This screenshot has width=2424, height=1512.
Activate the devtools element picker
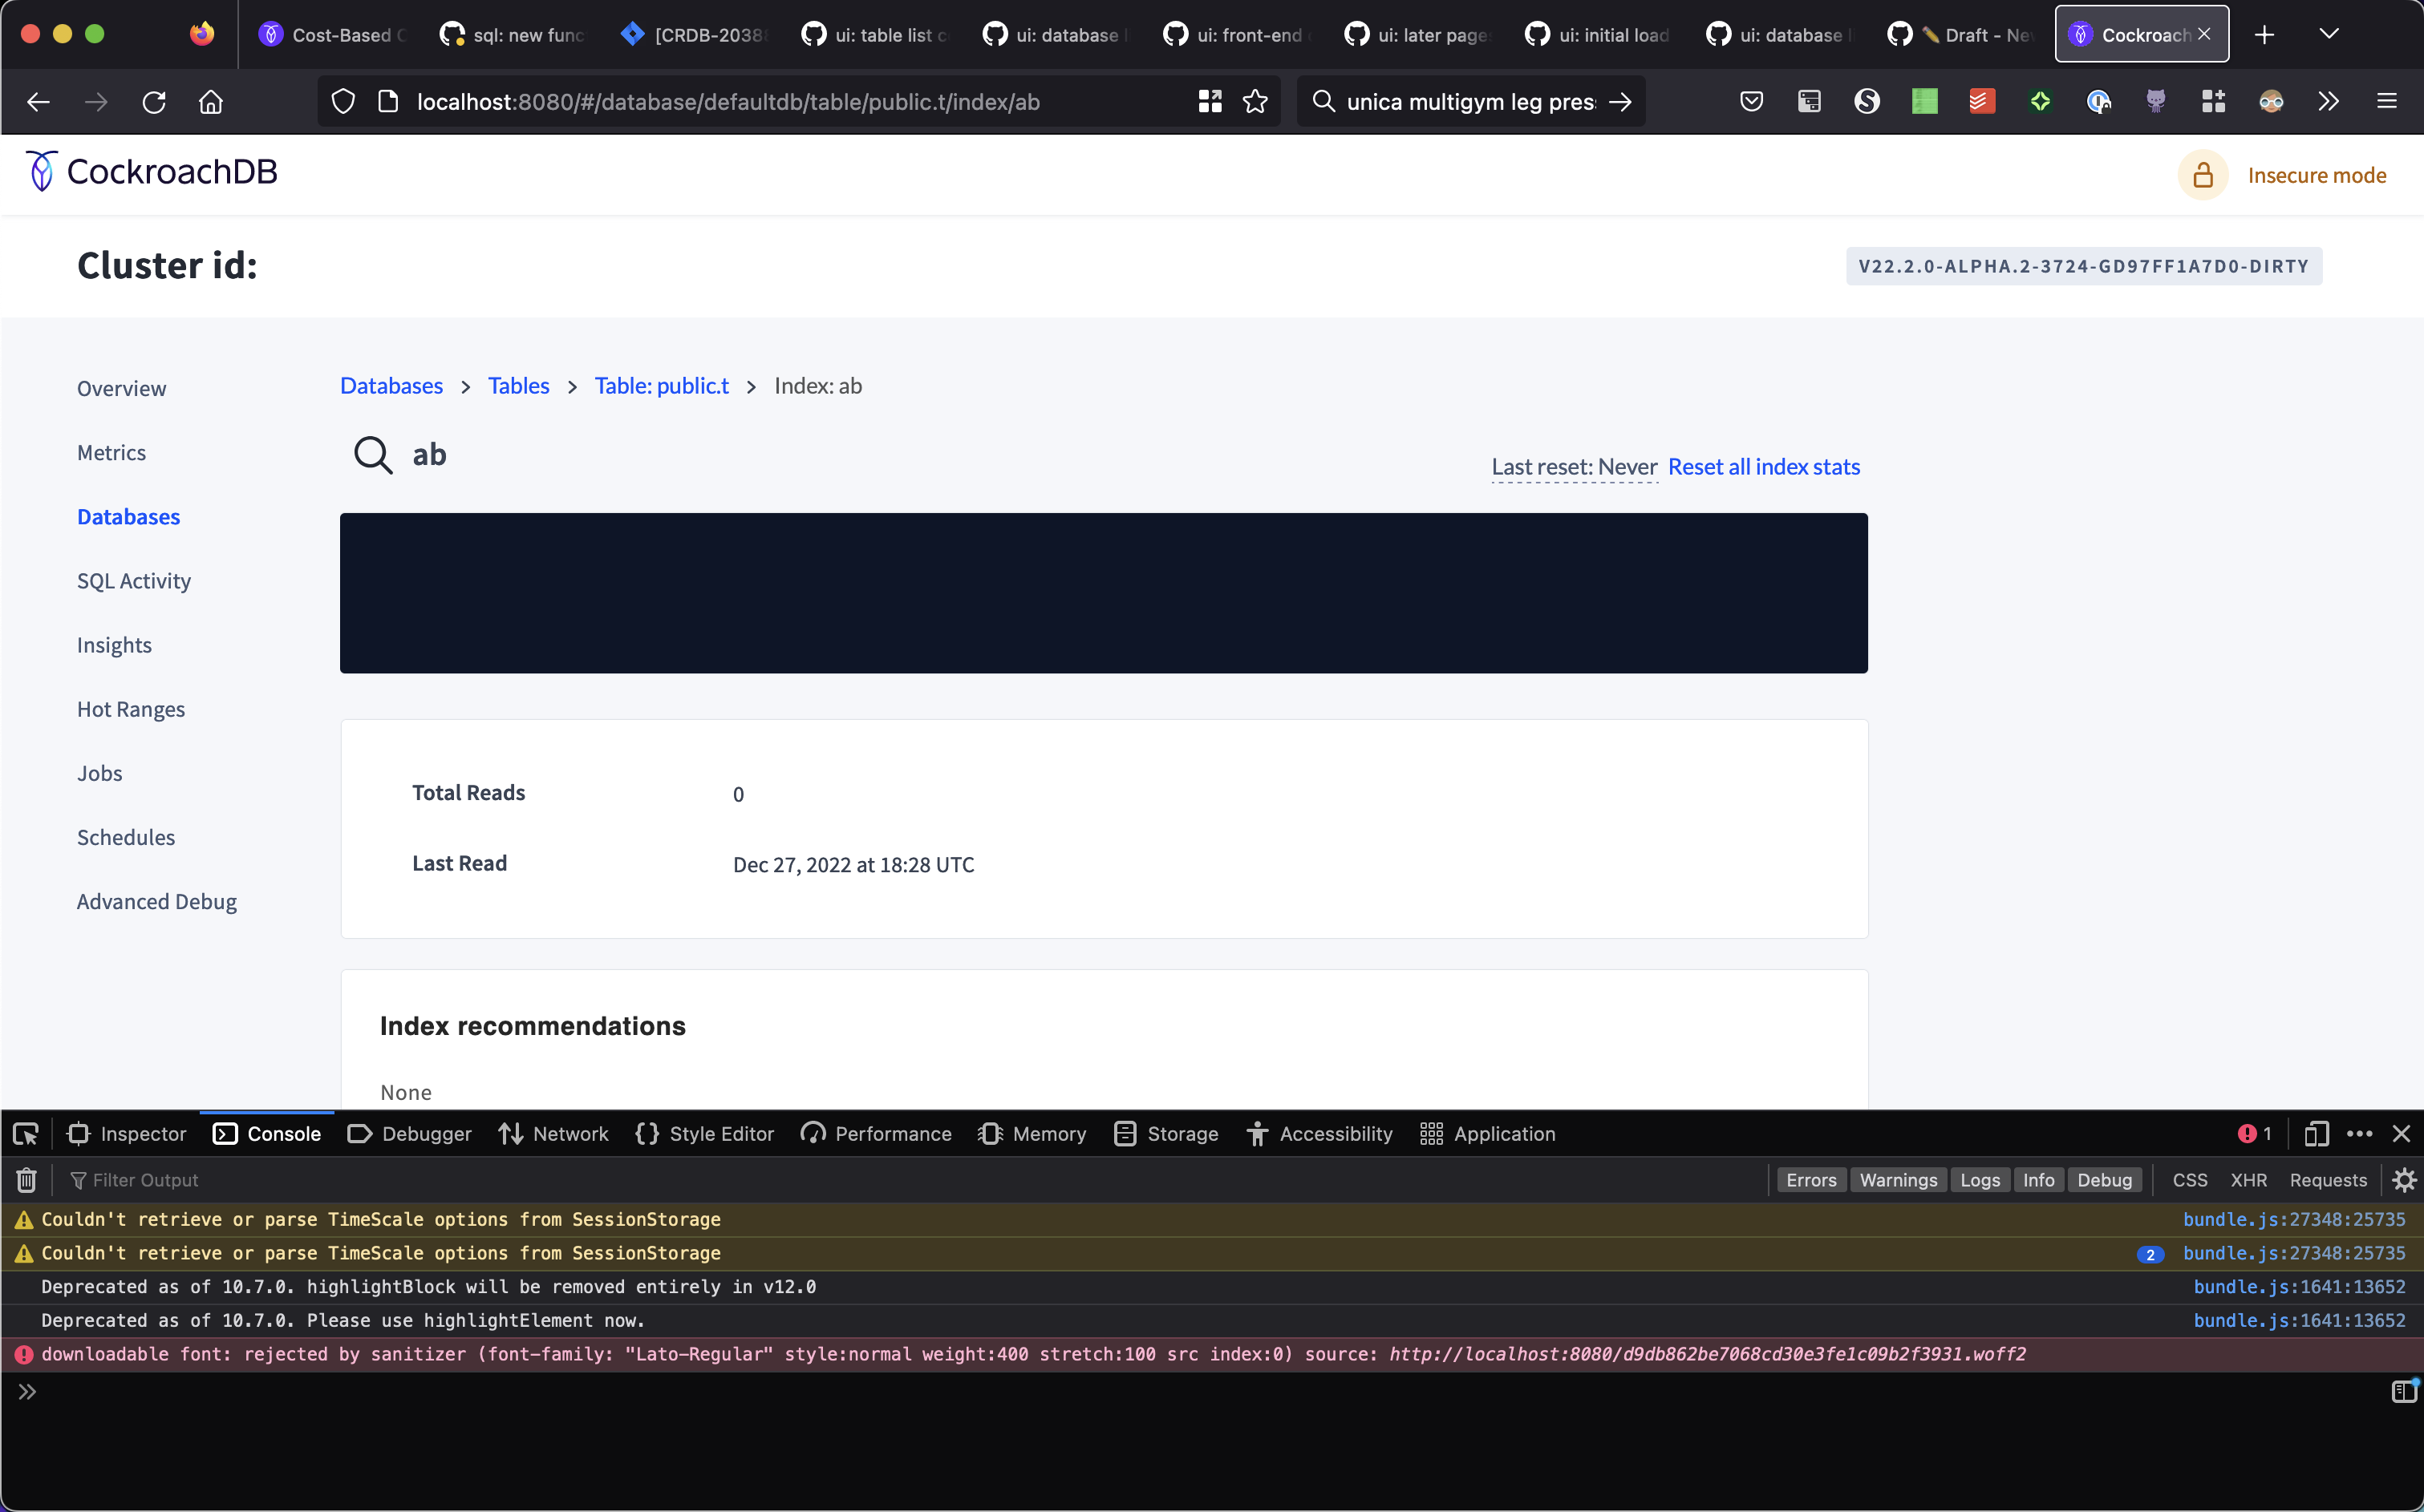[x=26, y=1134]
